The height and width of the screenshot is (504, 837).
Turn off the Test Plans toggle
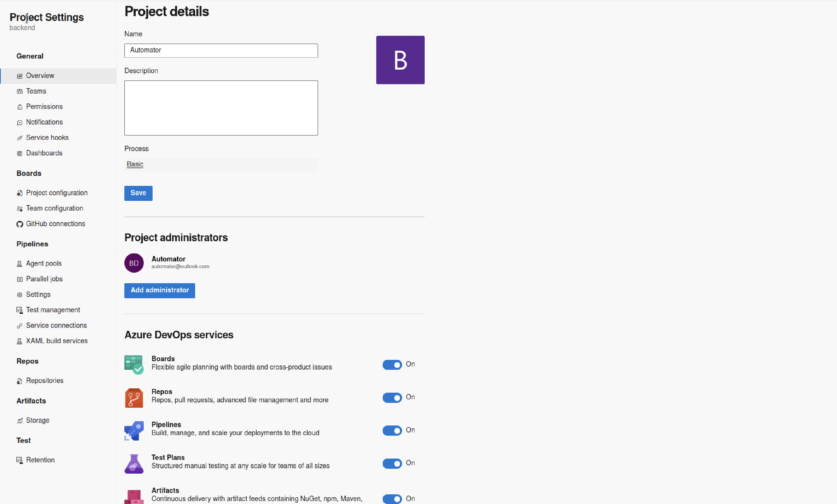click(392, 463)
